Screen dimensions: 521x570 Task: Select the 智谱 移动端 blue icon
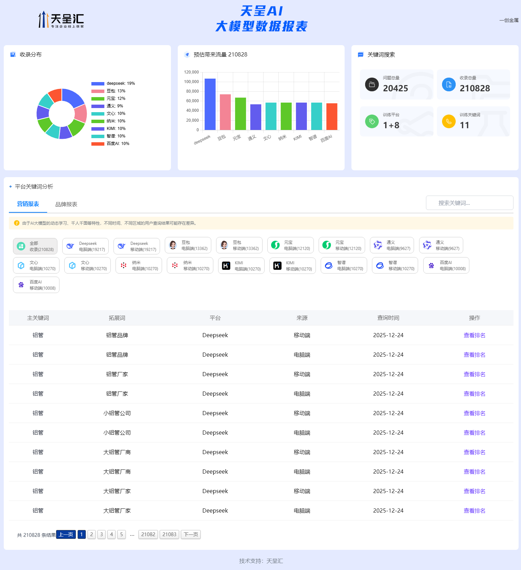(x=380, y=266)
